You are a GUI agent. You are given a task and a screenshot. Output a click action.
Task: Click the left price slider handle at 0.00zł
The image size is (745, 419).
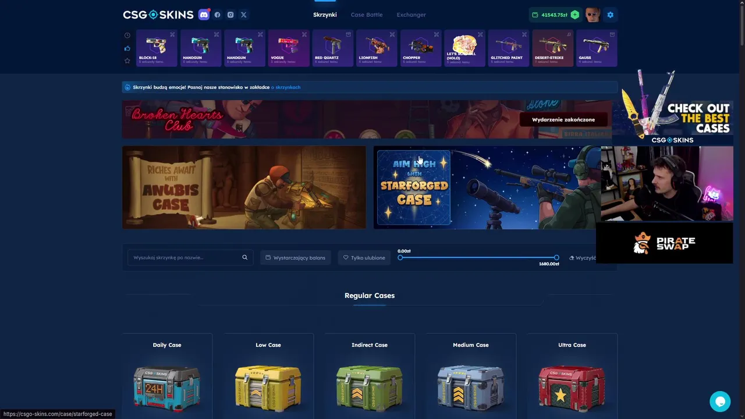[x=400, y=257]
